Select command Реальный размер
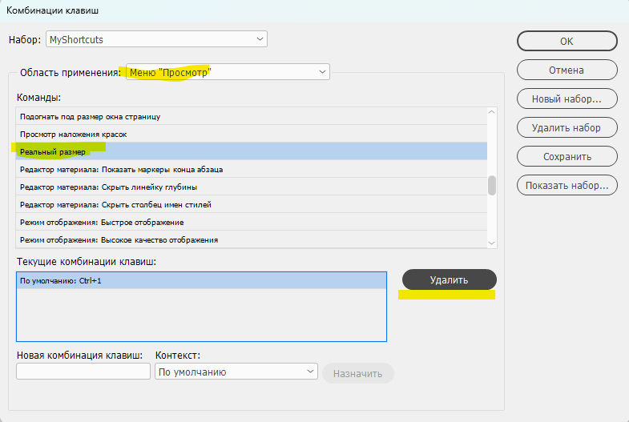The height and width of the screenshot is (422, 629). 252,151
